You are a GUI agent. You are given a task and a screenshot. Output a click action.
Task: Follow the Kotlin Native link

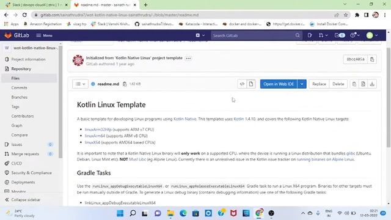[x=185, y=119]
